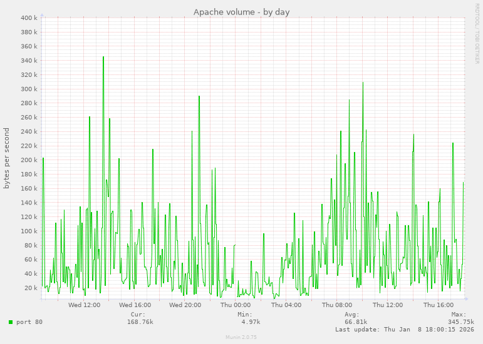Click the '400 k' y-axis label
The height and width of the screenshot is (344, 483).
29,18
